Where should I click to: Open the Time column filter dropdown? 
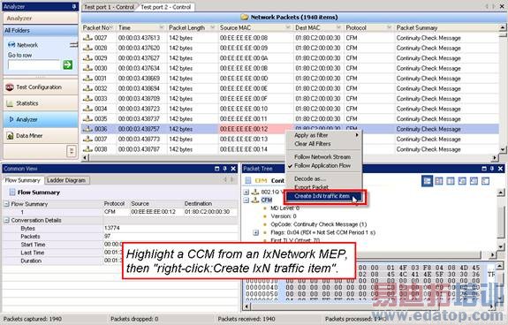pyautogui.click(x=162, y=27)
